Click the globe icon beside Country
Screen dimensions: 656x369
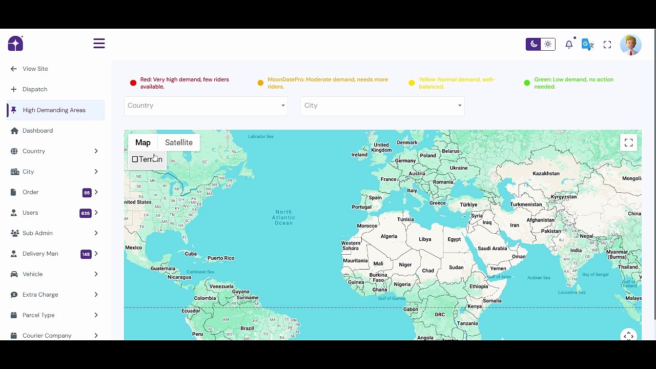14,151
